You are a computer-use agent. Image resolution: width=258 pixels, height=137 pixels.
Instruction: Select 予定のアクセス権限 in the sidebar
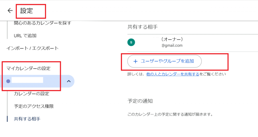34,106
